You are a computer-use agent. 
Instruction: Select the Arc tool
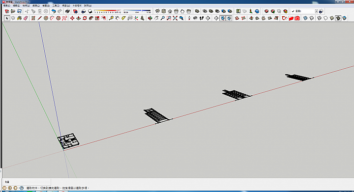[52, 18]
